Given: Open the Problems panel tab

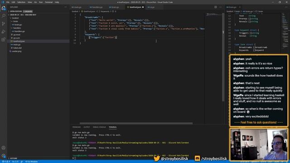Looking at the screenshot, I should [77, 127].
